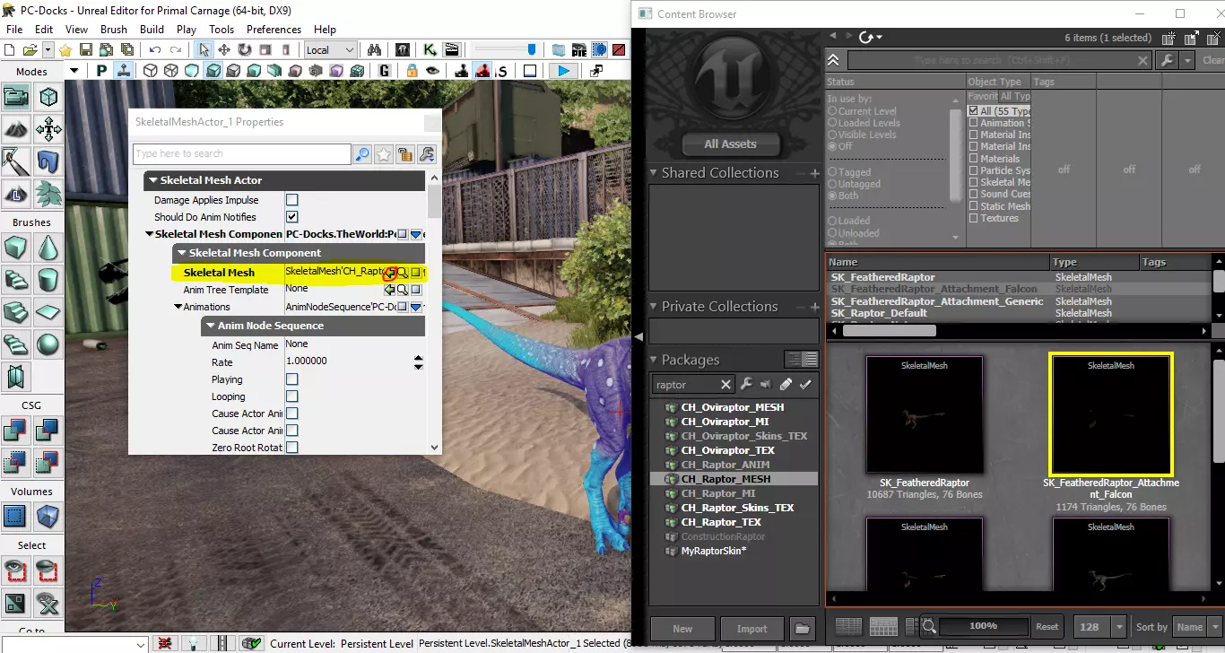Toggle the G game view icon
1225x653 pixels.
coord(385,71)
